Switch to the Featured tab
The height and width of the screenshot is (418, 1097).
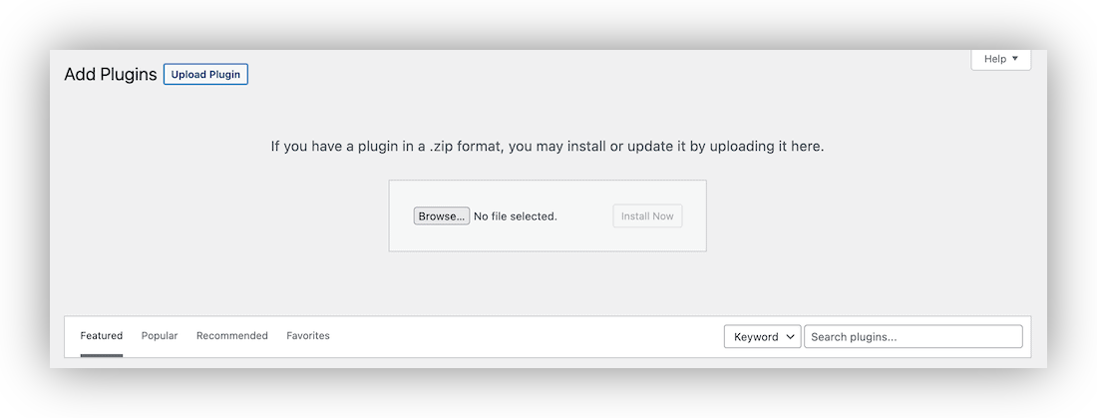[102, 336]
